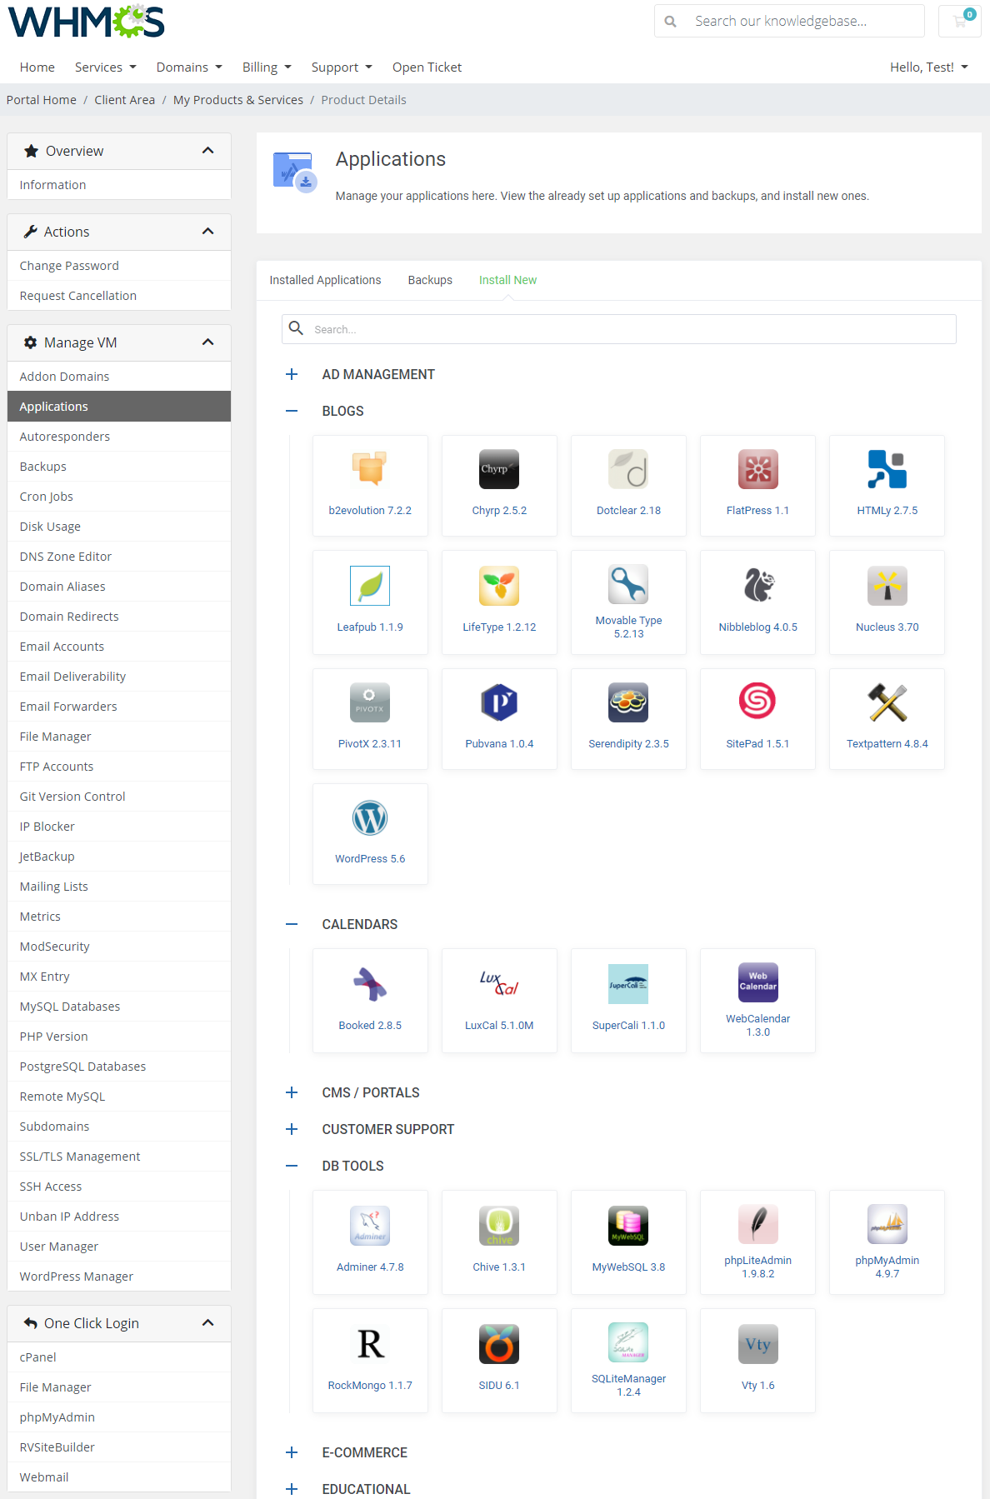Screen dimensions: 990x1499
Task: Choose the Dotclear 2.18 icon
Action: pos(628,468)
